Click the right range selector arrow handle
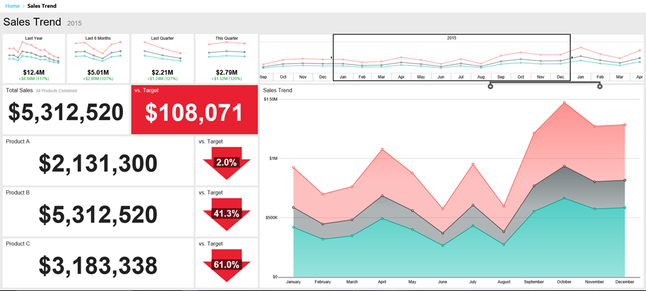The image size is (646, 291). [572, 57]
